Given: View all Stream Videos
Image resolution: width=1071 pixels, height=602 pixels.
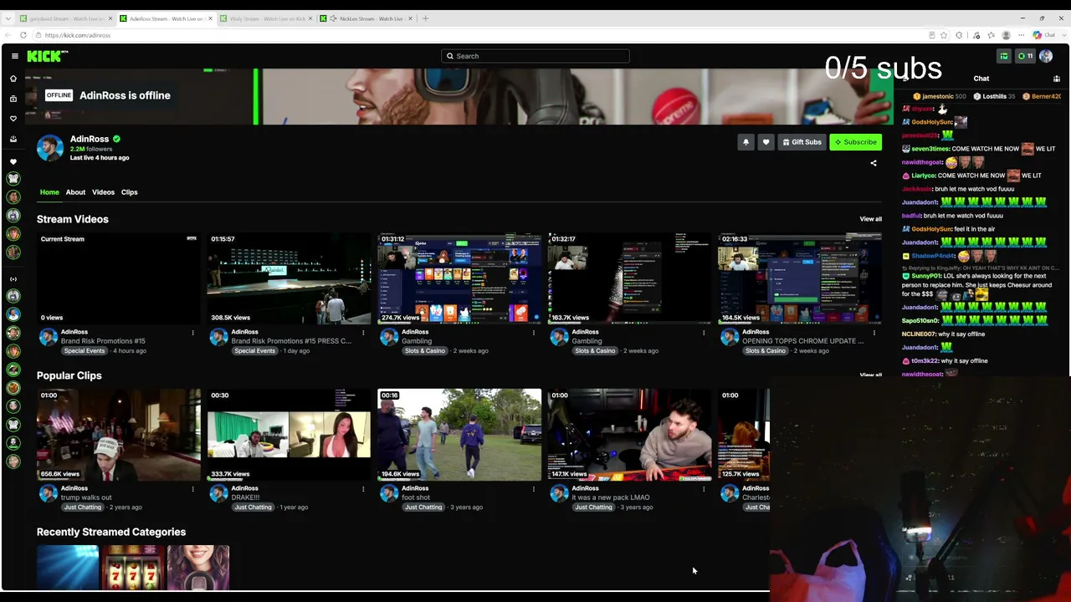Looking at the screenshot, I should pyautogui.click(x=870, y=219).
